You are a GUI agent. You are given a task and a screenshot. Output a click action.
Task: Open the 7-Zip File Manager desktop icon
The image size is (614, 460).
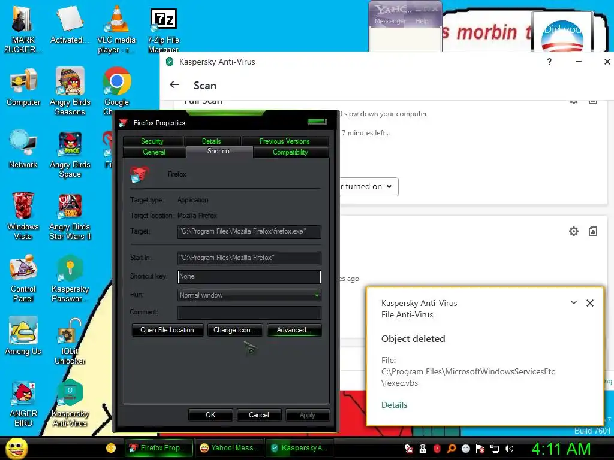pyautogui.click(x=163, y=29)
